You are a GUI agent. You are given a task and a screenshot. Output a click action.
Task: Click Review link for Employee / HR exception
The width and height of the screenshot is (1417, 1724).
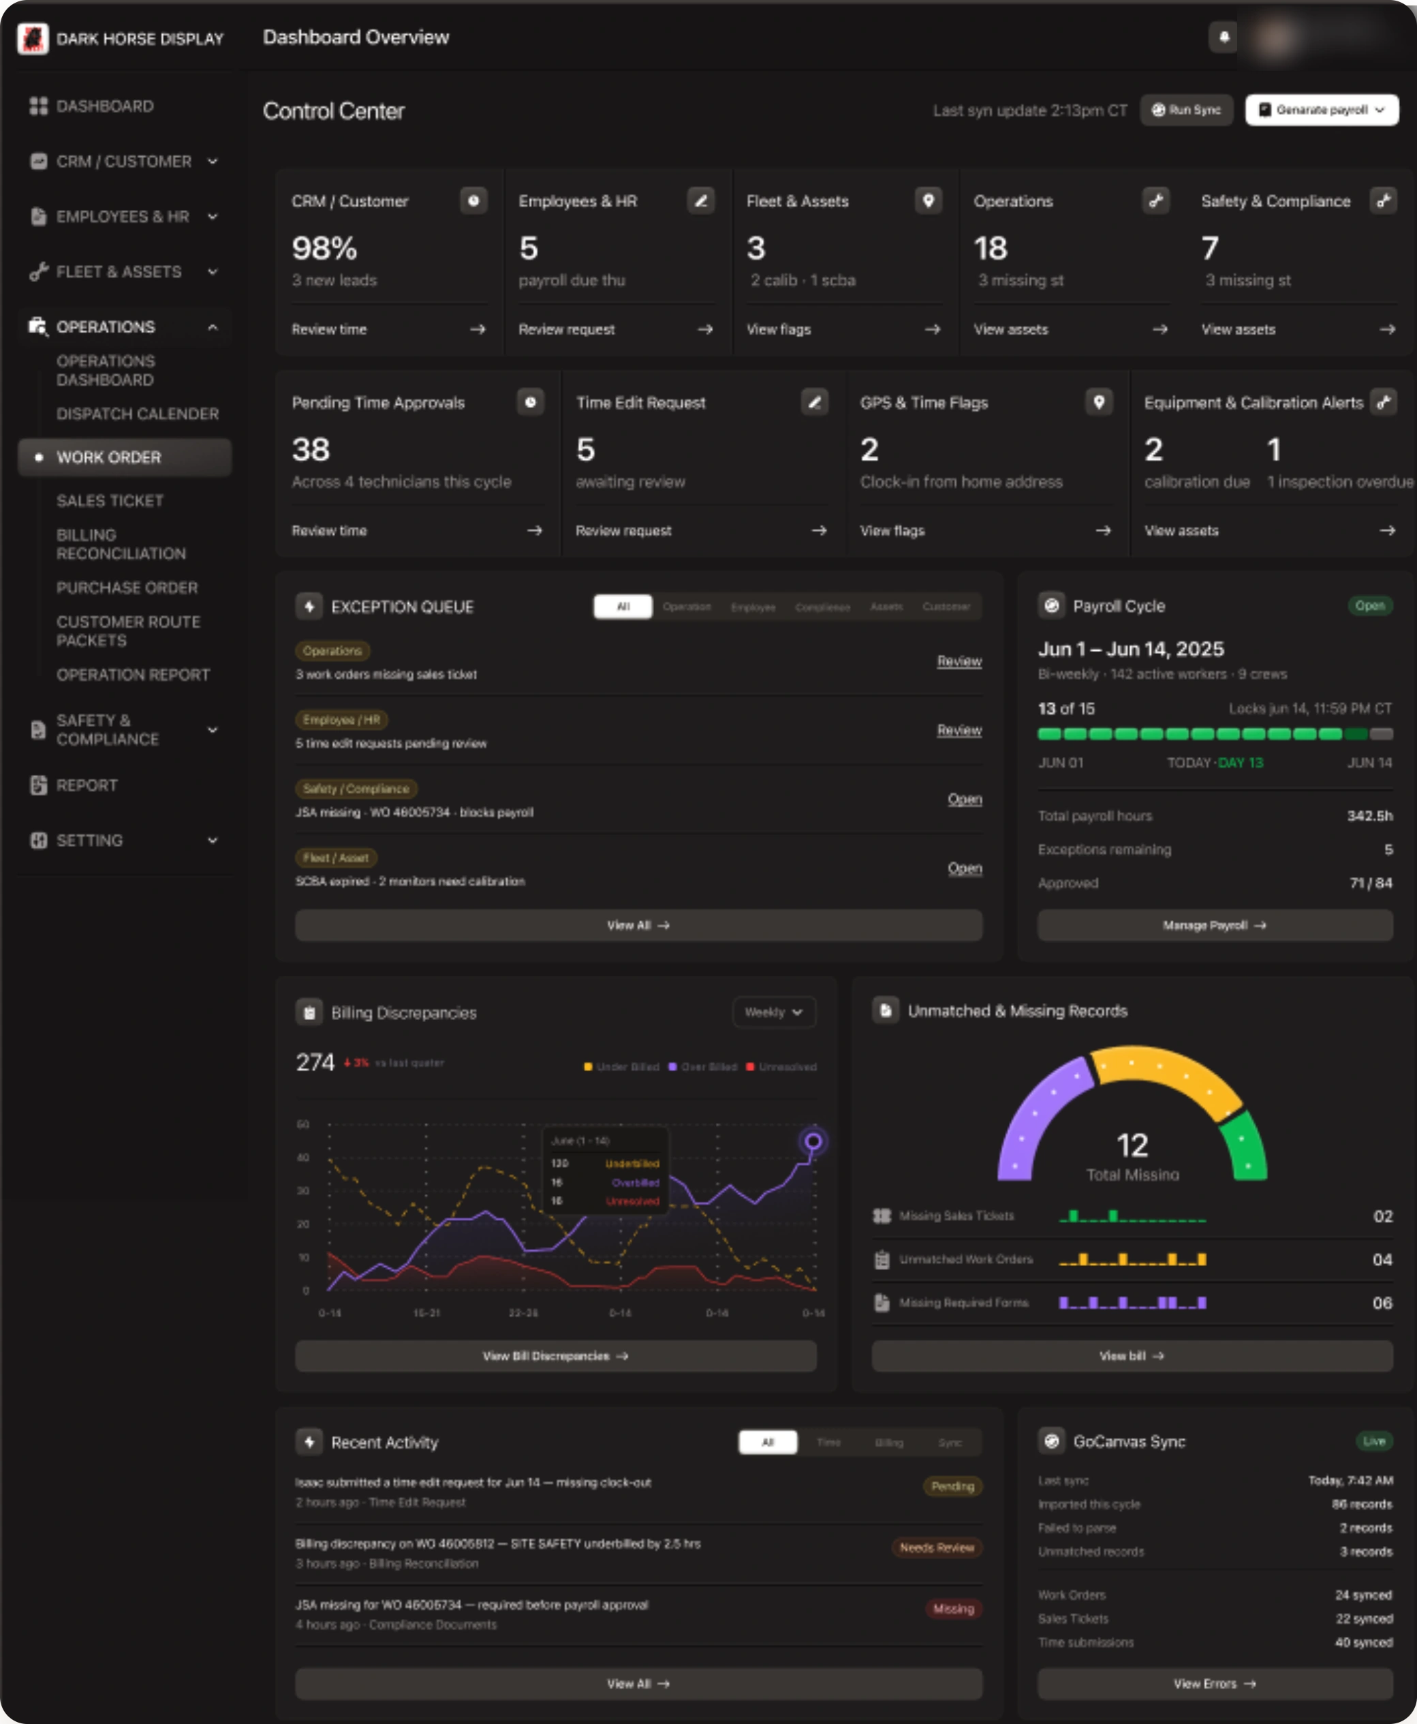coord(959,730)
